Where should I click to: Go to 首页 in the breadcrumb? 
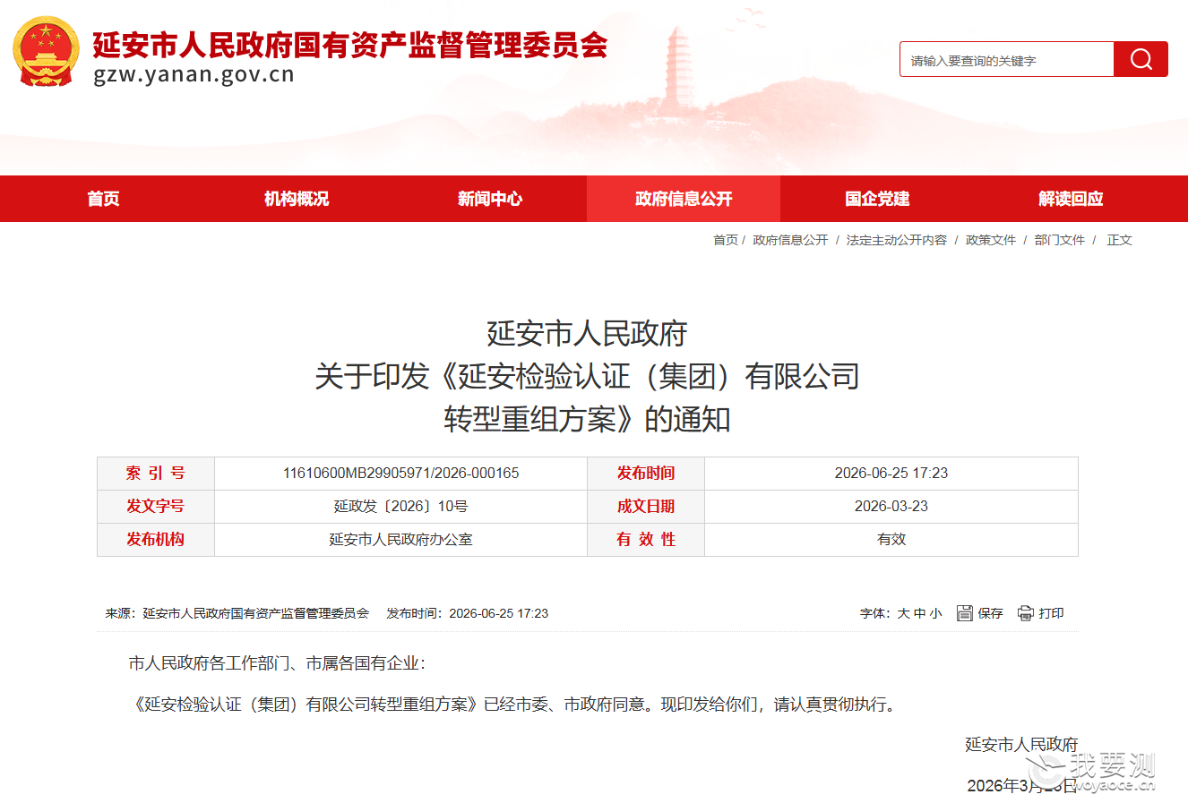(726, 240)
